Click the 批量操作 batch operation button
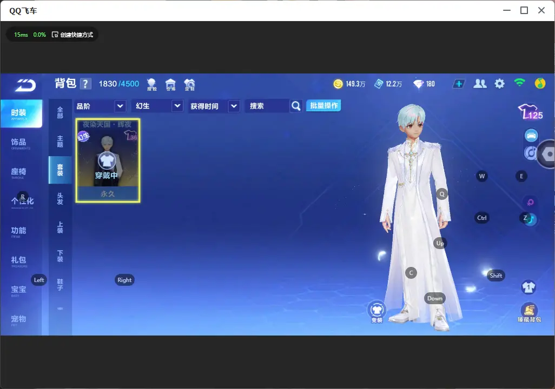555x389 pixels. pyautogui.click(x=323, y=105)
